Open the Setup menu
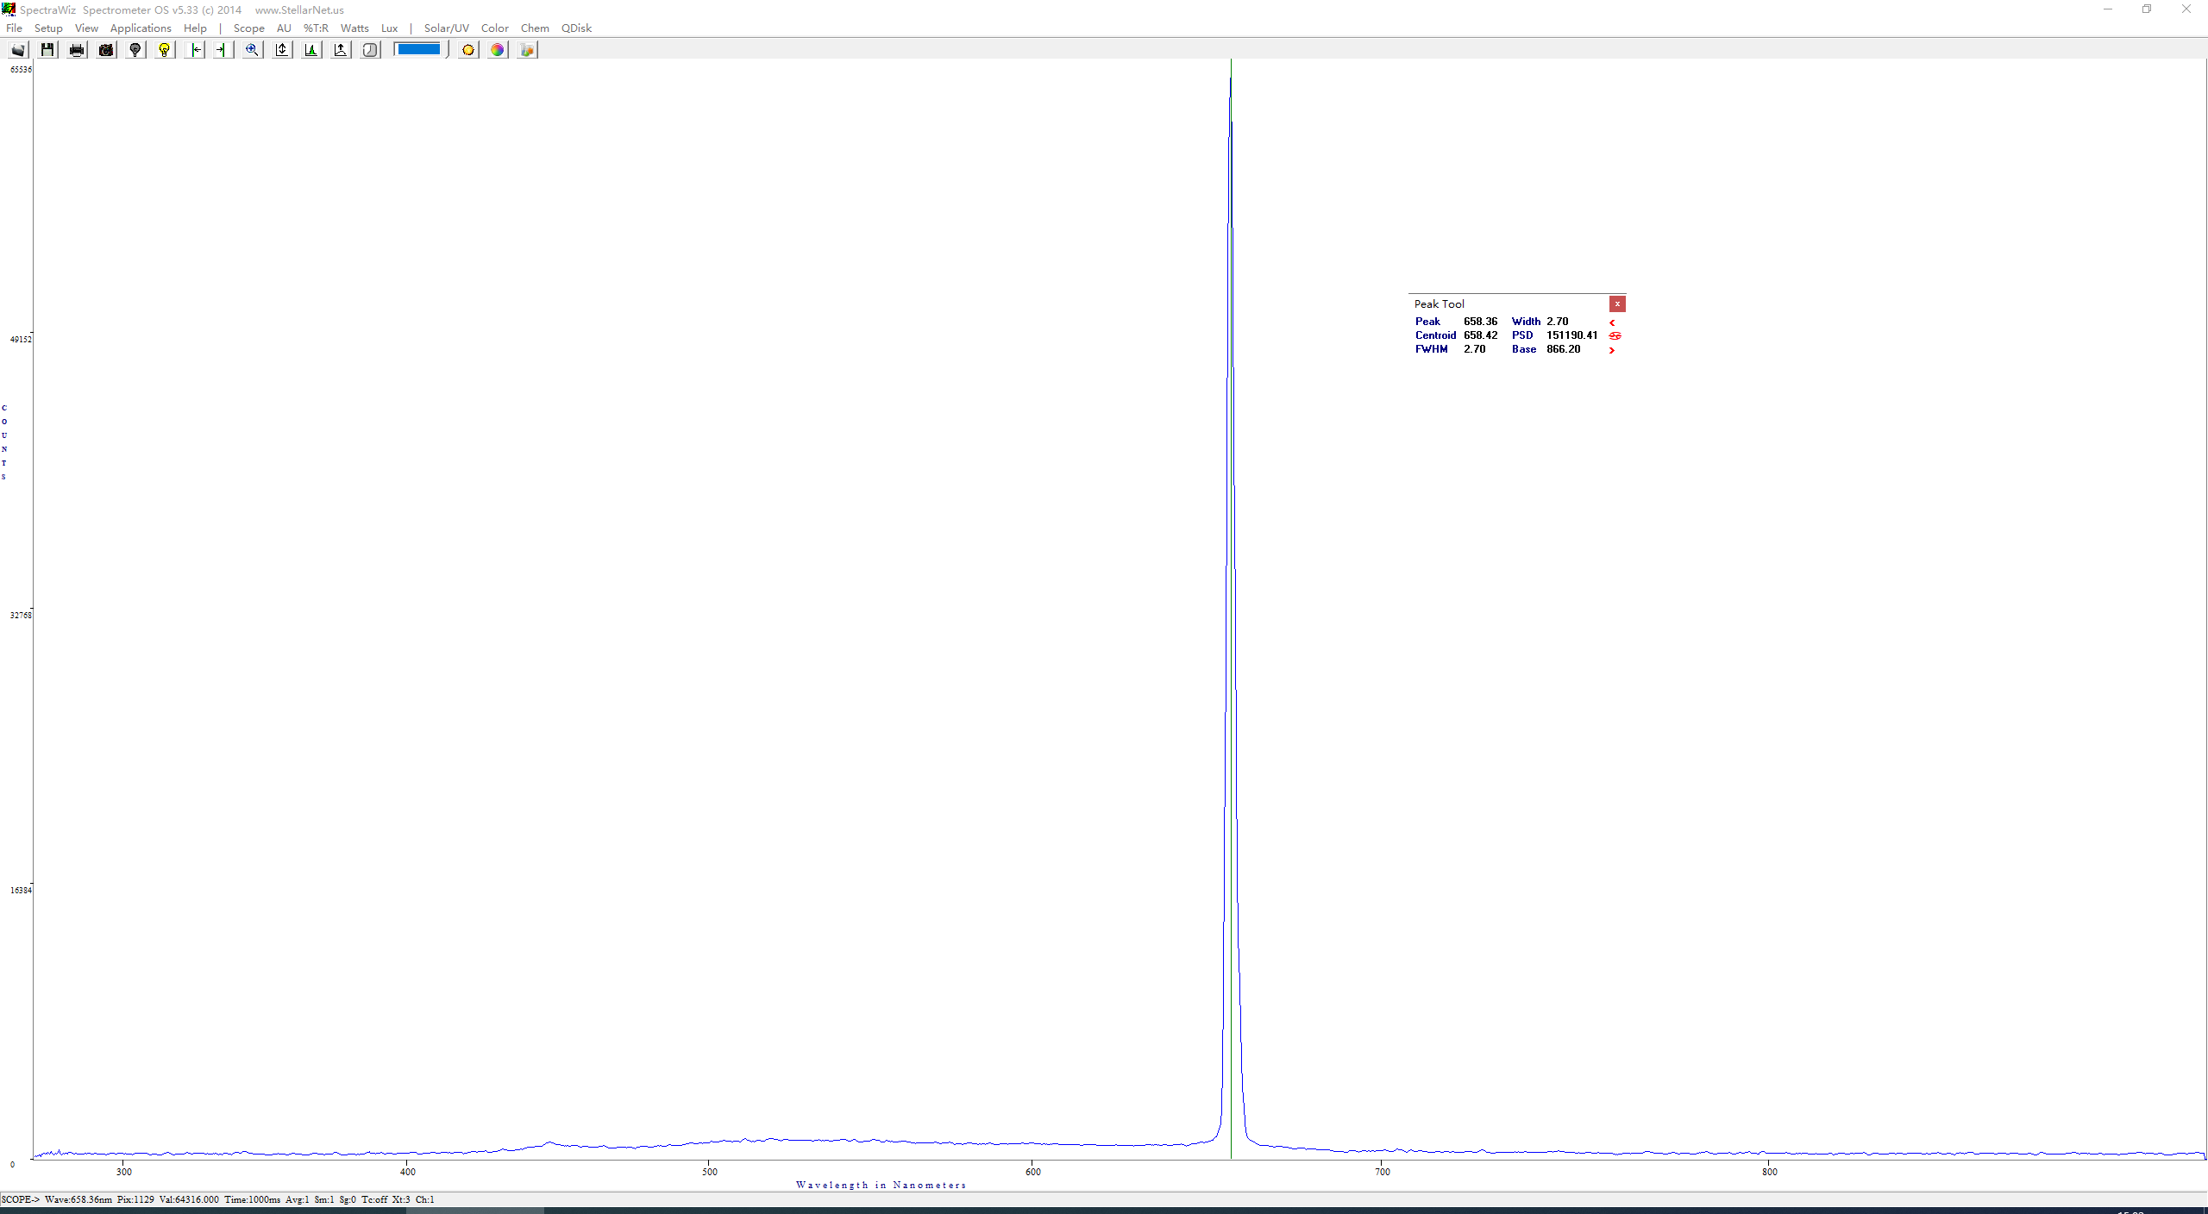 (x=48, y=28)
